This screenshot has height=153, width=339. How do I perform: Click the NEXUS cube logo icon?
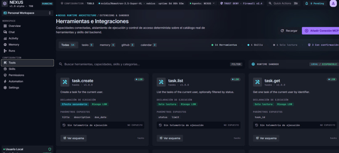point(5,3)
